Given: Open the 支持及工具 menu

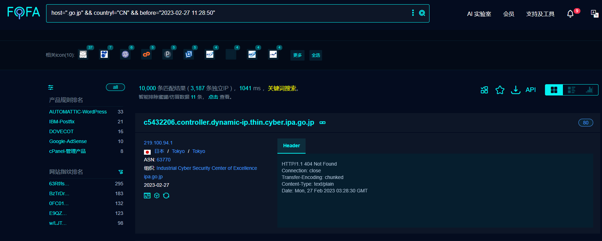Looking at the screenshot, I should 540,14.
